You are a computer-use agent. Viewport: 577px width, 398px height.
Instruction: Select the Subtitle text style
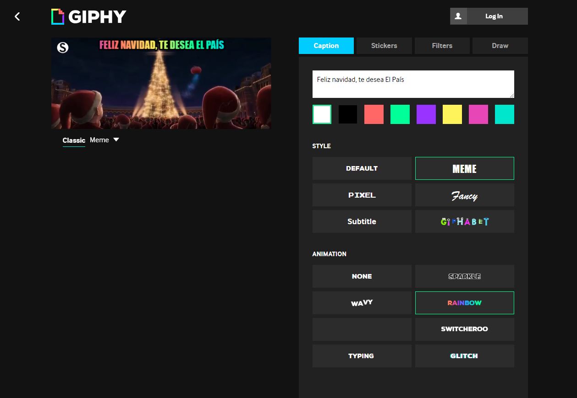362,221
